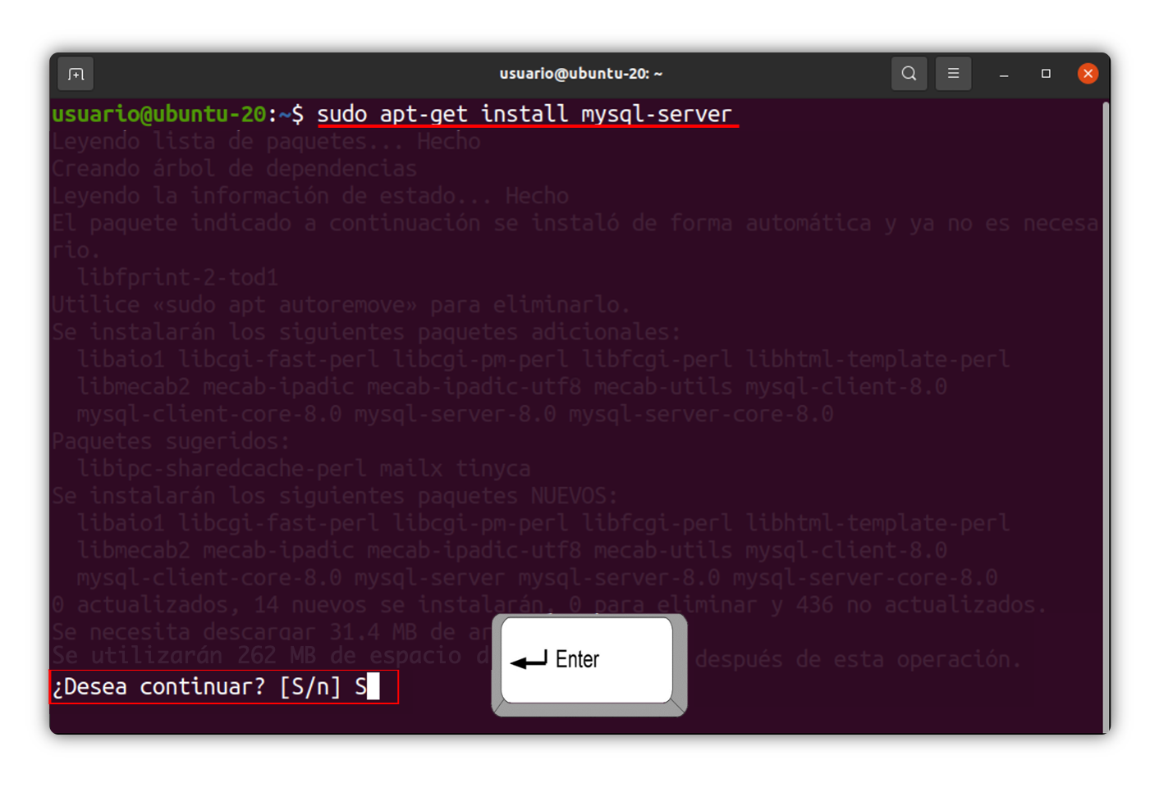This screenshot has height=792, width=1159.
Task: Click the underlined sudo apt-get install command
Action: pyautogui.click(x=524, y=114)
